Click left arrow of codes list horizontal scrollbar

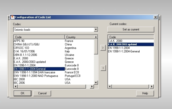point(15,87)
